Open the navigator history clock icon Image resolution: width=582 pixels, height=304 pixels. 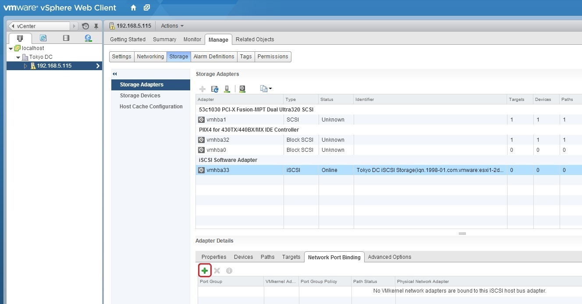click(85, 26)
